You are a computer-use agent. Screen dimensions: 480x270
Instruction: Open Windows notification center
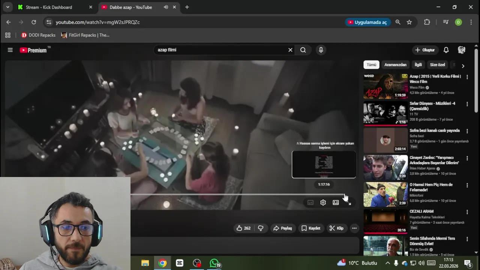click(468, 263)
